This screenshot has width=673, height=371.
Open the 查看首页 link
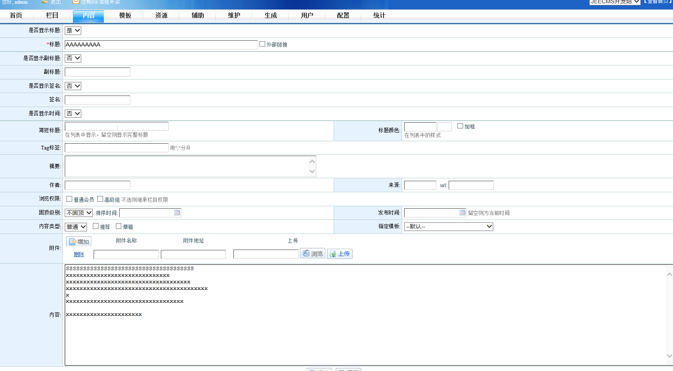tap(658, 2)
